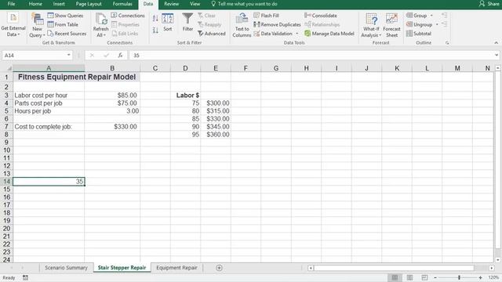Viewport: 502px width, 282px height.
Task: Open Formulas ribbon tab
Action: click(x=122, y=4)
